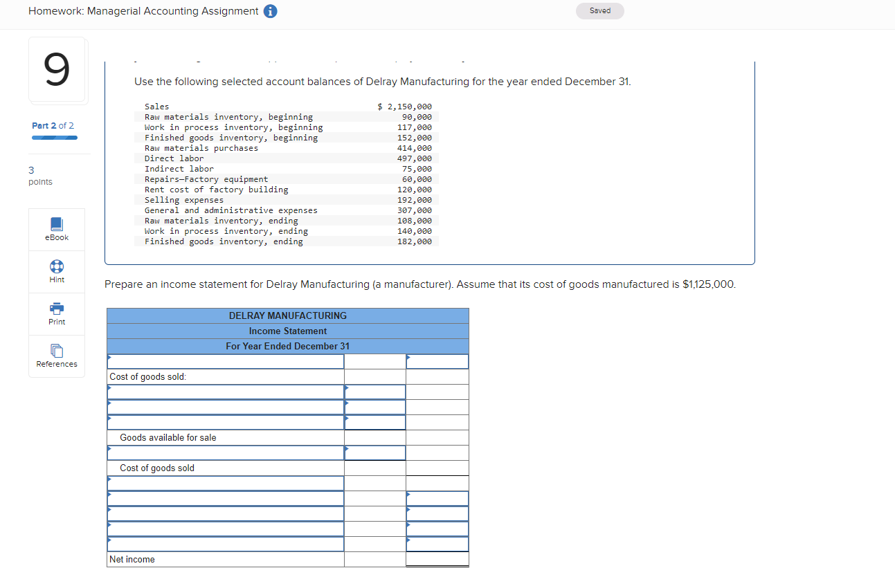This screenshot has width=895, height=577.
Task: Open second dropdown under Cost of goods sold
Action: 226,407
